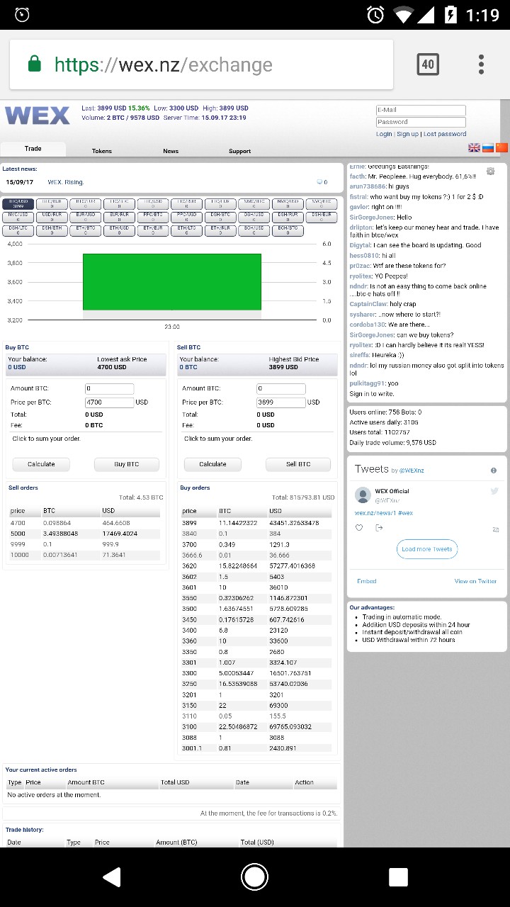Screen dimensions: 510x907
Task: Open the tab switcher showing 40 tabs
Action: pos(427,64)
